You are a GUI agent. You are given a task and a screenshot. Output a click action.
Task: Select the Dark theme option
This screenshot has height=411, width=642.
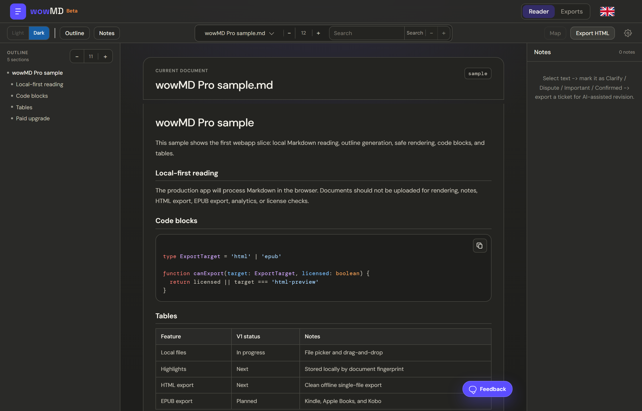[x=39, y=33]
